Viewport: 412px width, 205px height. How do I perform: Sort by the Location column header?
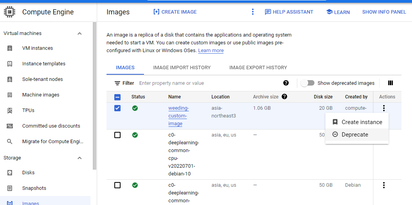point(220,97)
